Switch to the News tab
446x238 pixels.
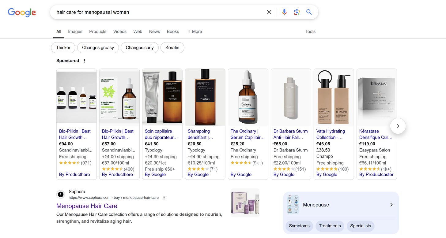(154, 32)
